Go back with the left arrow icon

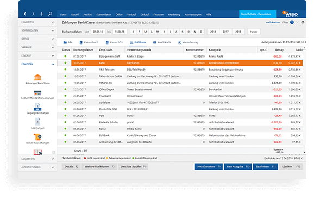pos(25,14)
